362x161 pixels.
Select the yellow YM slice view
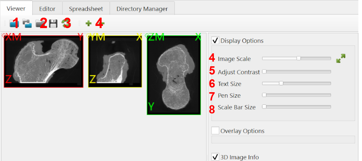115,62
